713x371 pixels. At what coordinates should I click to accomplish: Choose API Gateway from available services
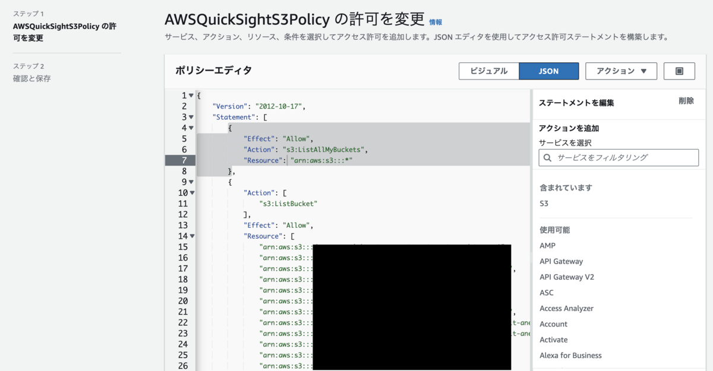click(x=561, y=261)
